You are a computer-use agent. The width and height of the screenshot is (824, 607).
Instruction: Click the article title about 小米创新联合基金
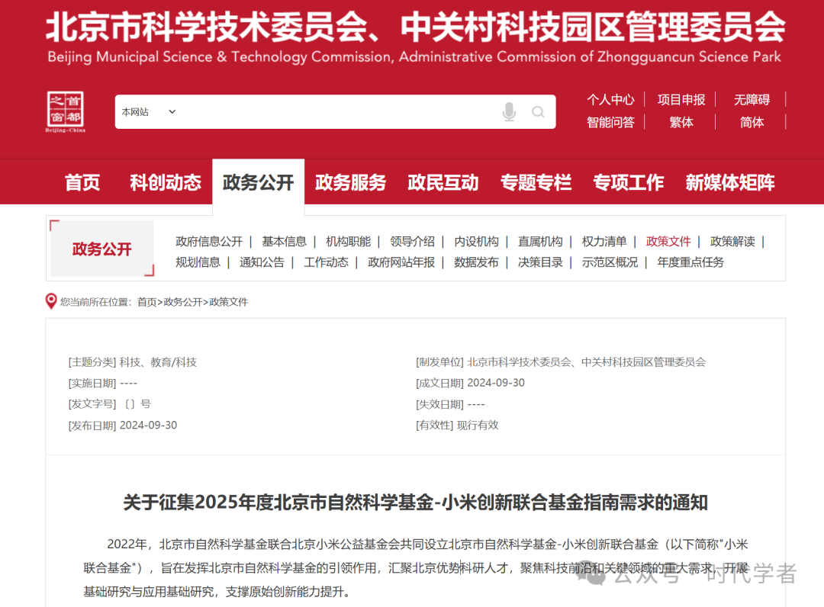coord(415,503)
